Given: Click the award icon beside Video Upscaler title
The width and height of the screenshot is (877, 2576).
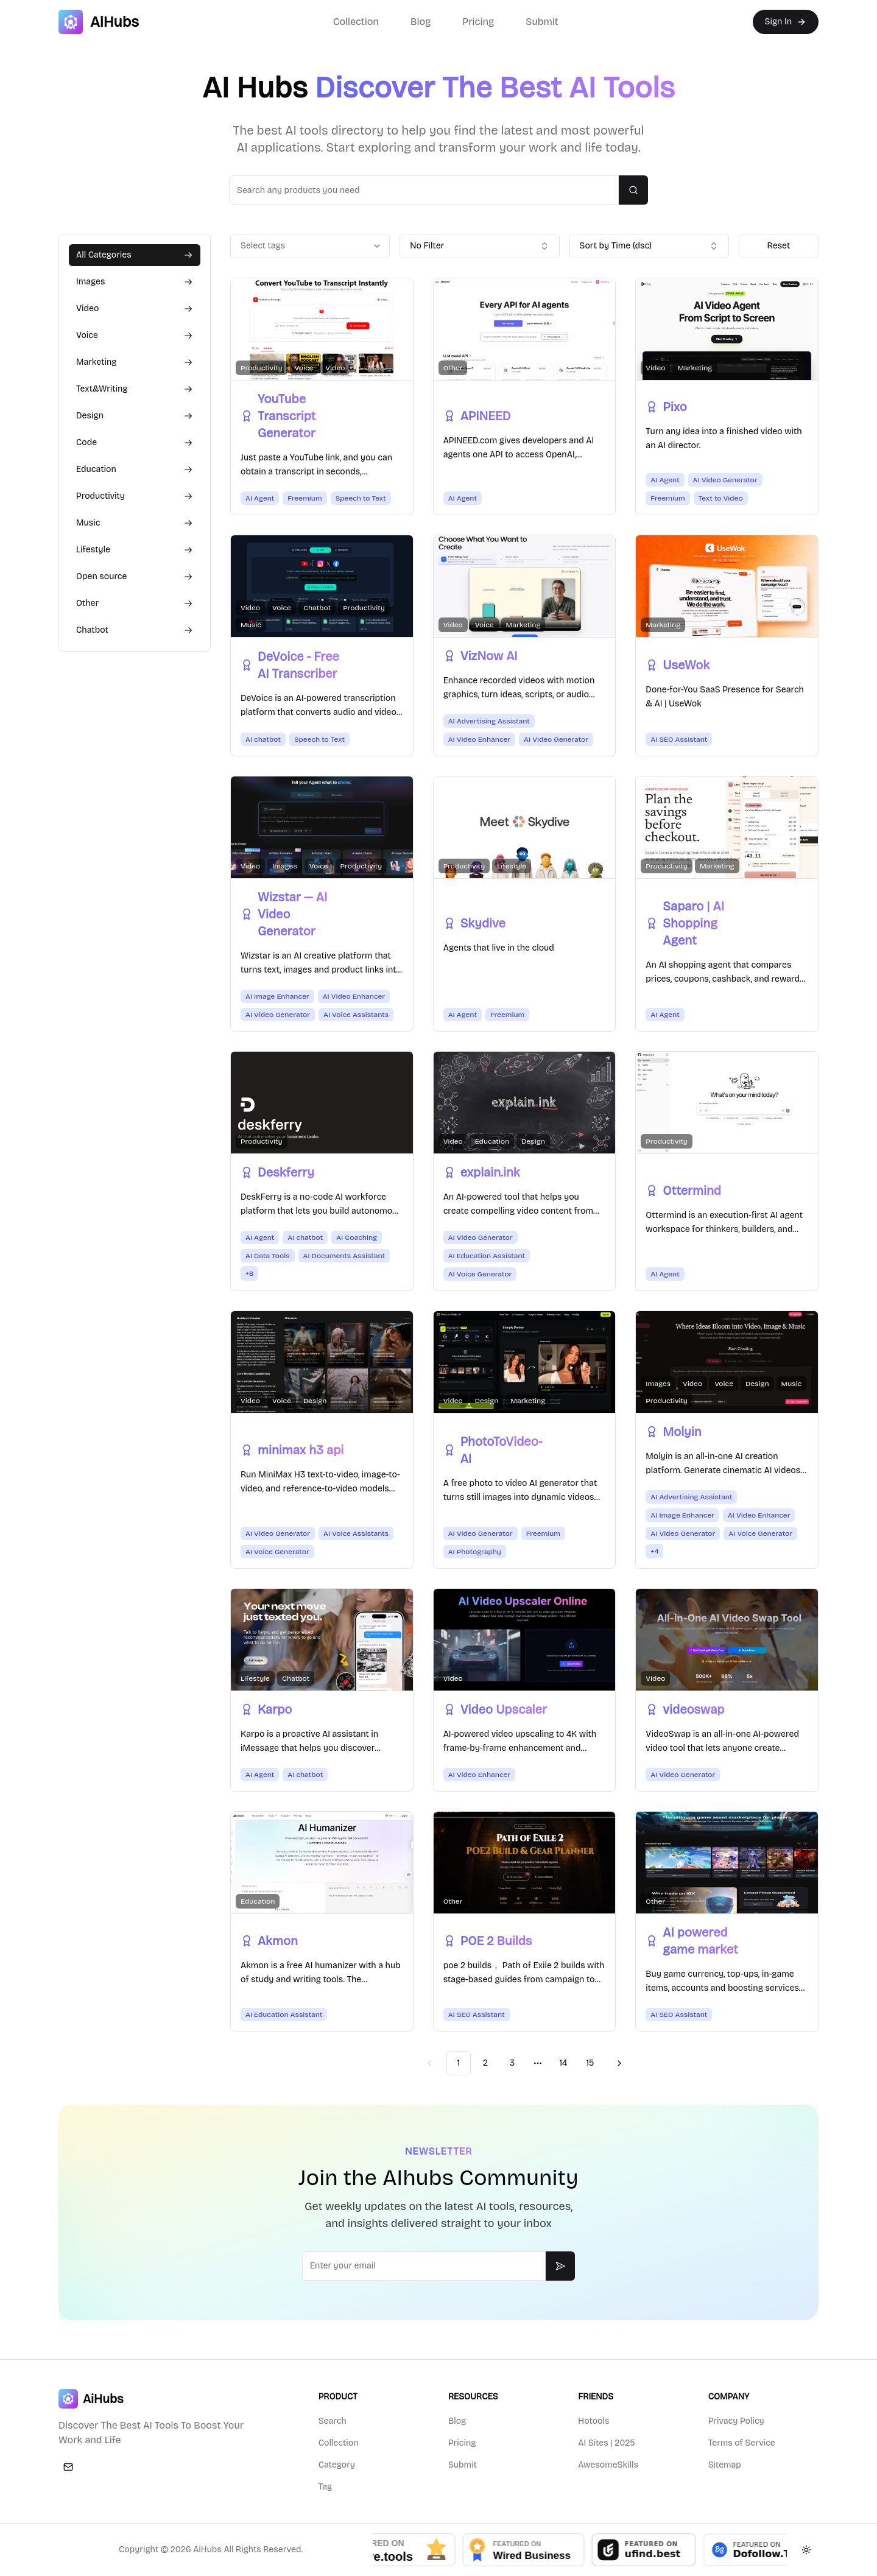Looking at the screenshot, I should (449, 1709).
